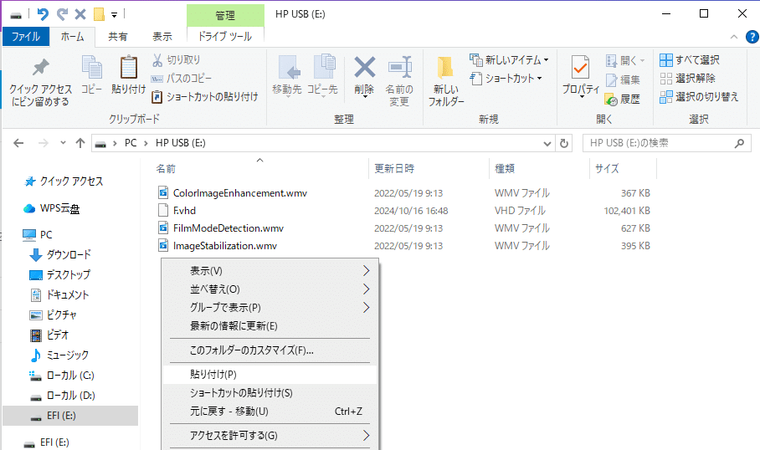Select the file F.vhd

184,211
